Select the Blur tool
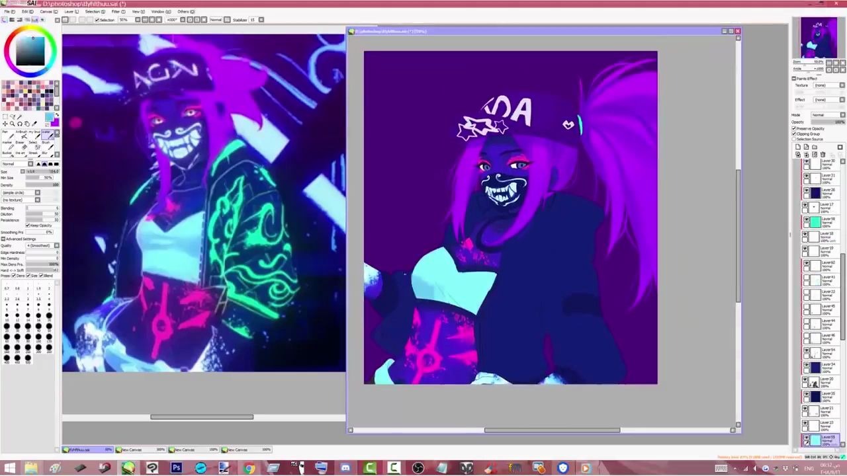The image size is (847, 476). coord(48,154)
